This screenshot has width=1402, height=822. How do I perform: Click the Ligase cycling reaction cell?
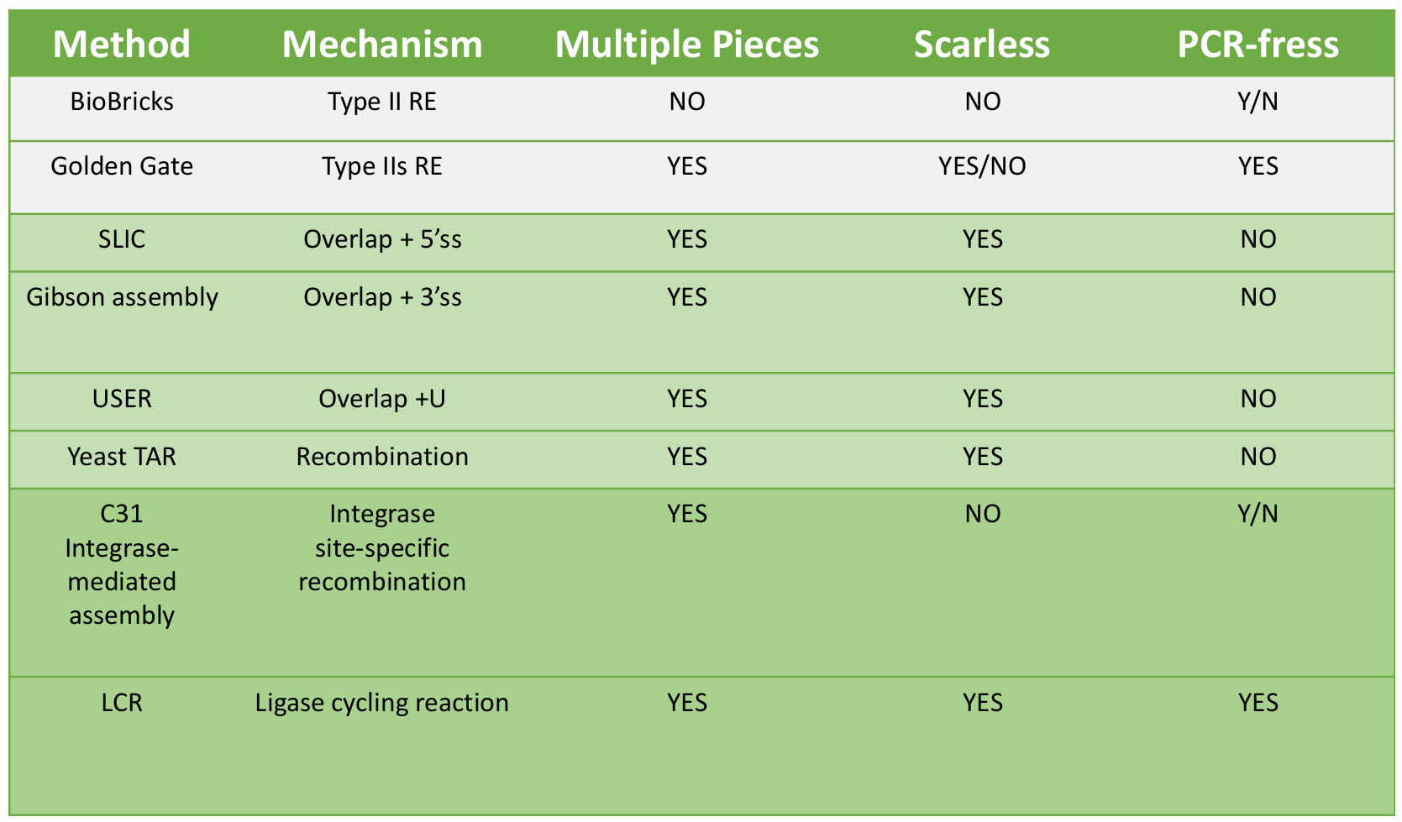tap(382, 702)
